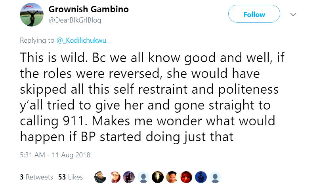Open the Grownish Gambino display name link
The image size is (317, 187).
click(88, 9)
